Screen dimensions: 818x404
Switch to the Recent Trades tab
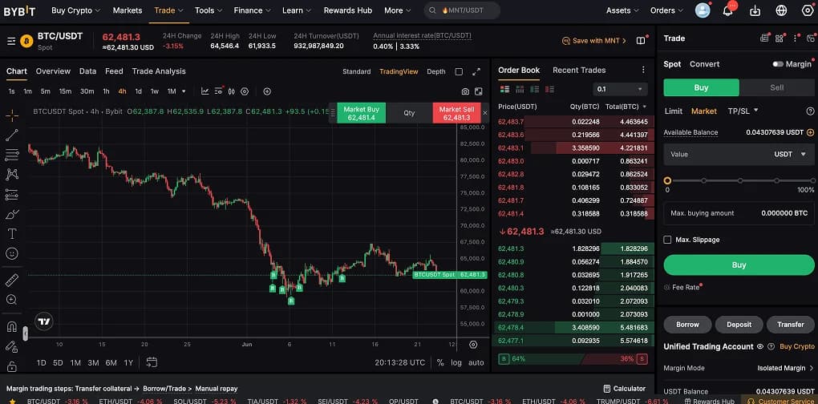pyautogui.click(x=579, y=70)
